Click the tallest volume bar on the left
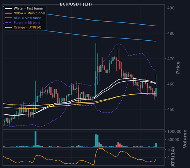Viewport: 190px width, 168px height. pyautogui.click(x=35, y=139)
